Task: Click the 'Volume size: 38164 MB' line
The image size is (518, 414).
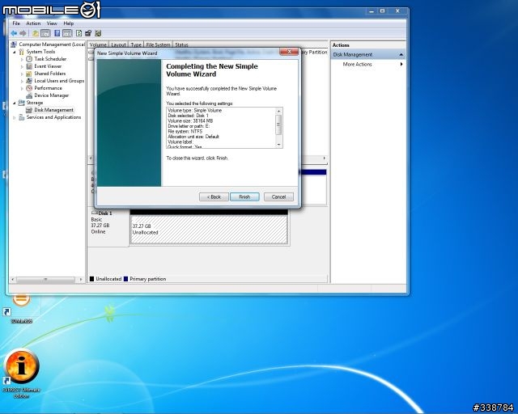Action: pos(190,120)
